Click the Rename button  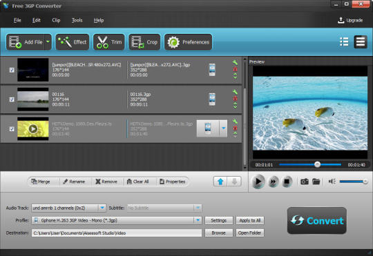point(74,181)
